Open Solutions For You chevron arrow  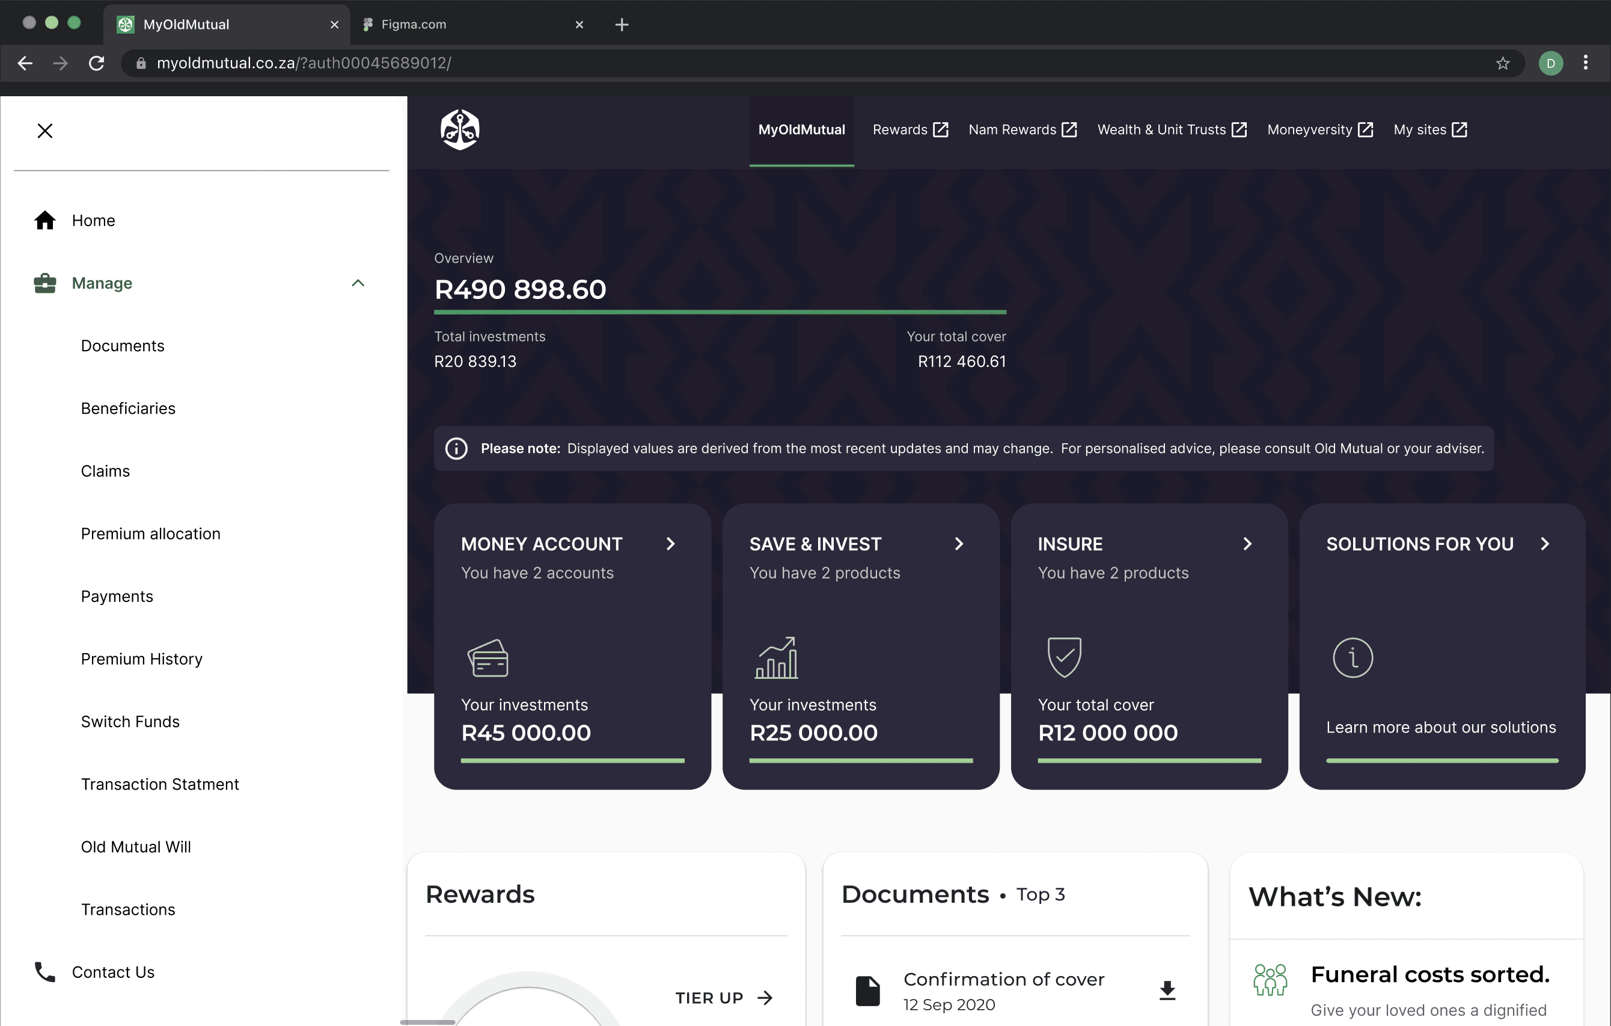[1544, 544]
